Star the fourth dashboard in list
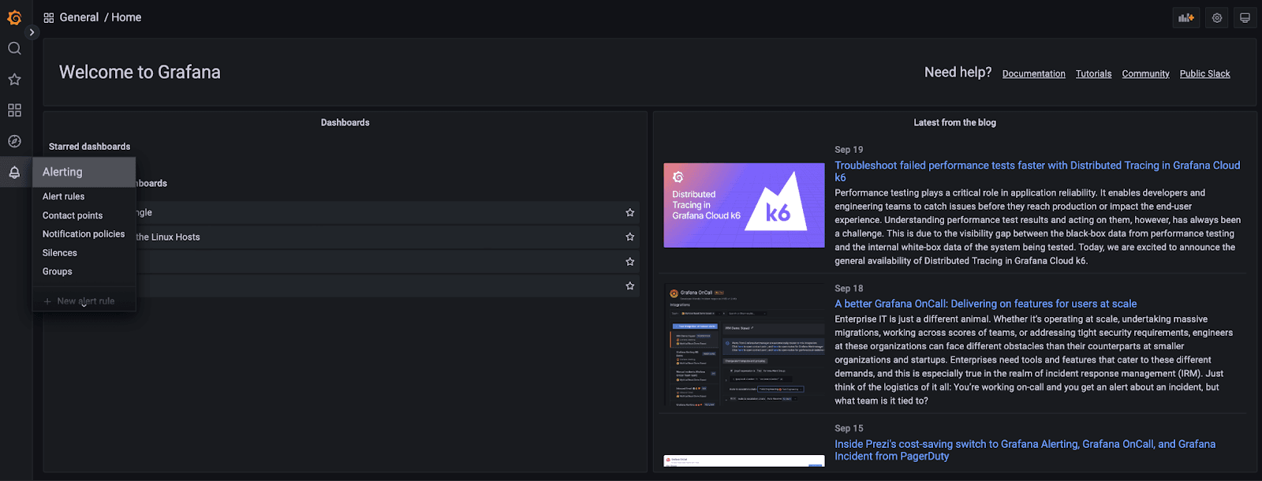 click(x=629, y=285)
